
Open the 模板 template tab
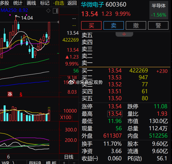(51, 162)
